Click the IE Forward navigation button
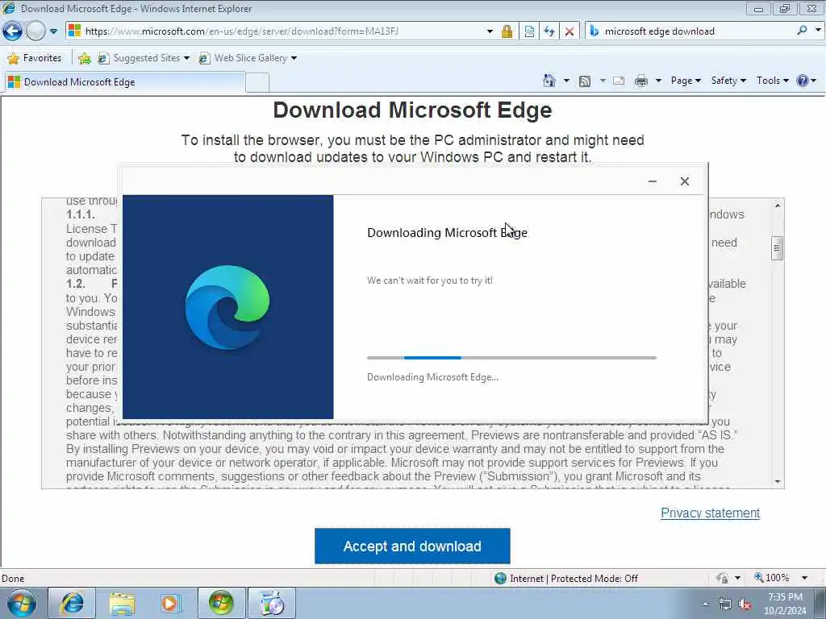This screenshot has width=826, height=619. [35, 31]
